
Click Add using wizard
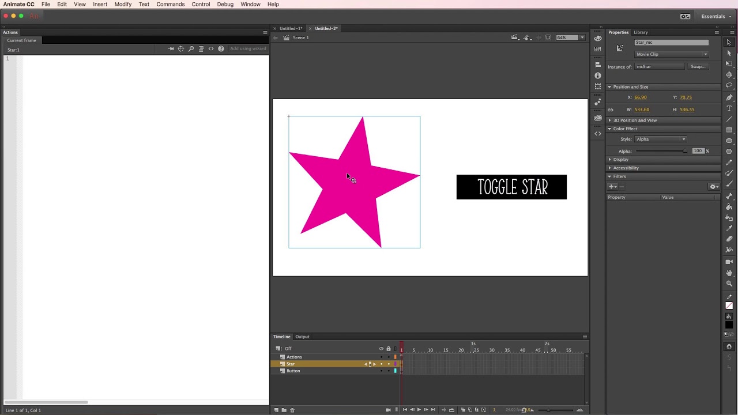point(248,48)
